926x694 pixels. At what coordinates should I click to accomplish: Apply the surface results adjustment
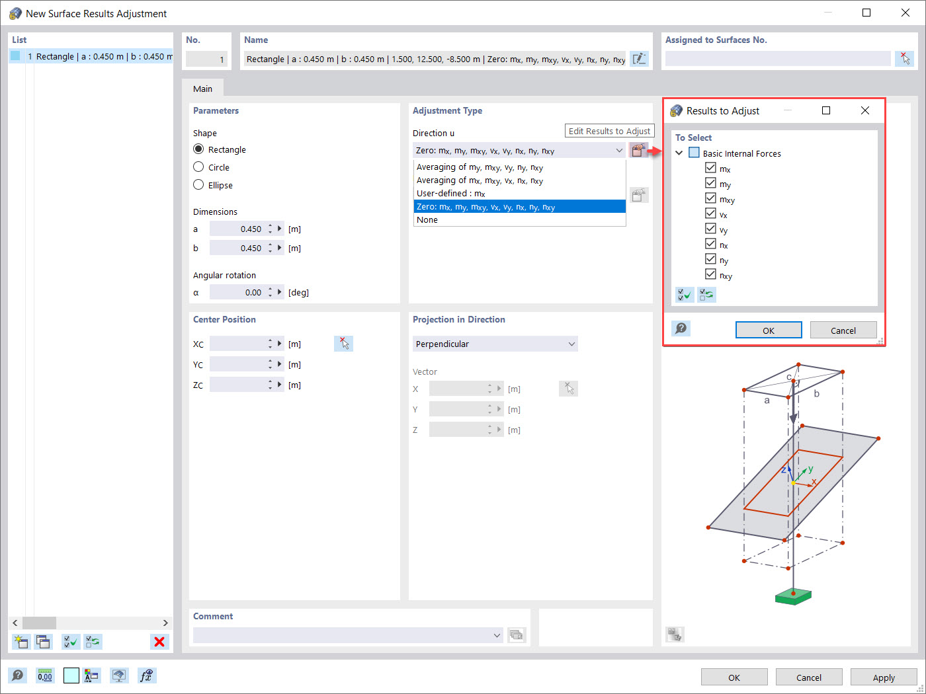(883, 677)
